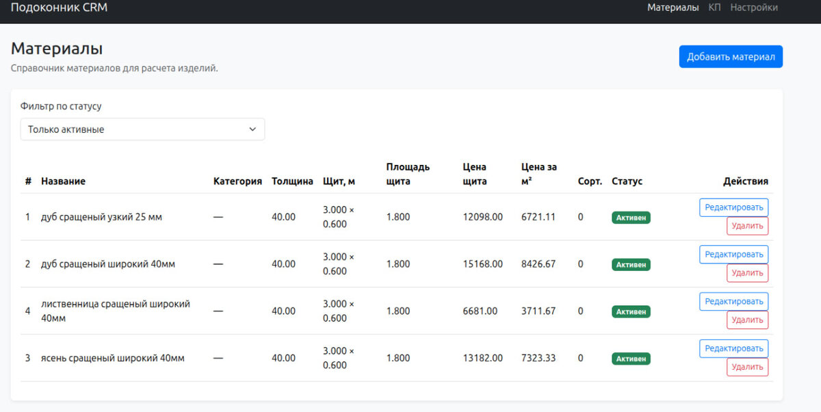Go to the КП nav link
Viewport: 821px width, 412px height.
715,8
